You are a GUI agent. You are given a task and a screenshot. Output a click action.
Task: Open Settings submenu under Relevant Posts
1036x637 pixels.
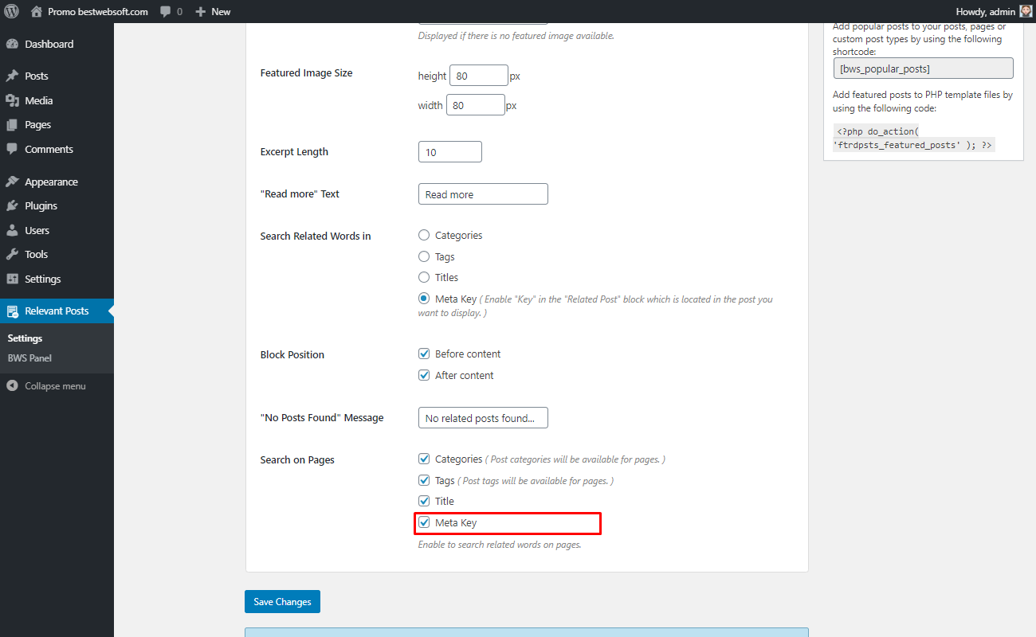pyautogui.click(x=25, y=338)
